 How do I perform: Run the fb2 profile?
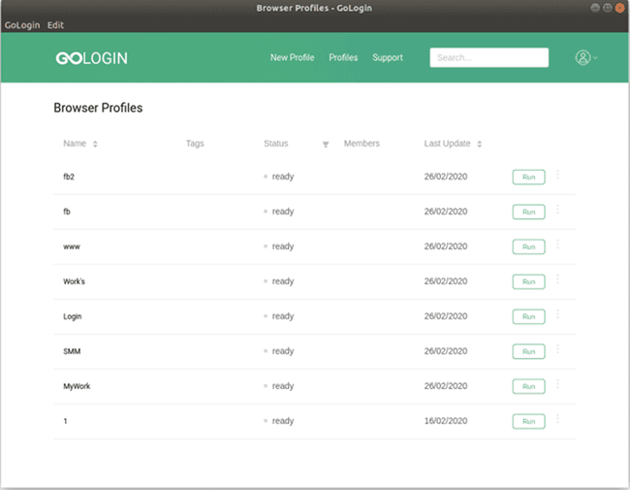pos(529,177)
